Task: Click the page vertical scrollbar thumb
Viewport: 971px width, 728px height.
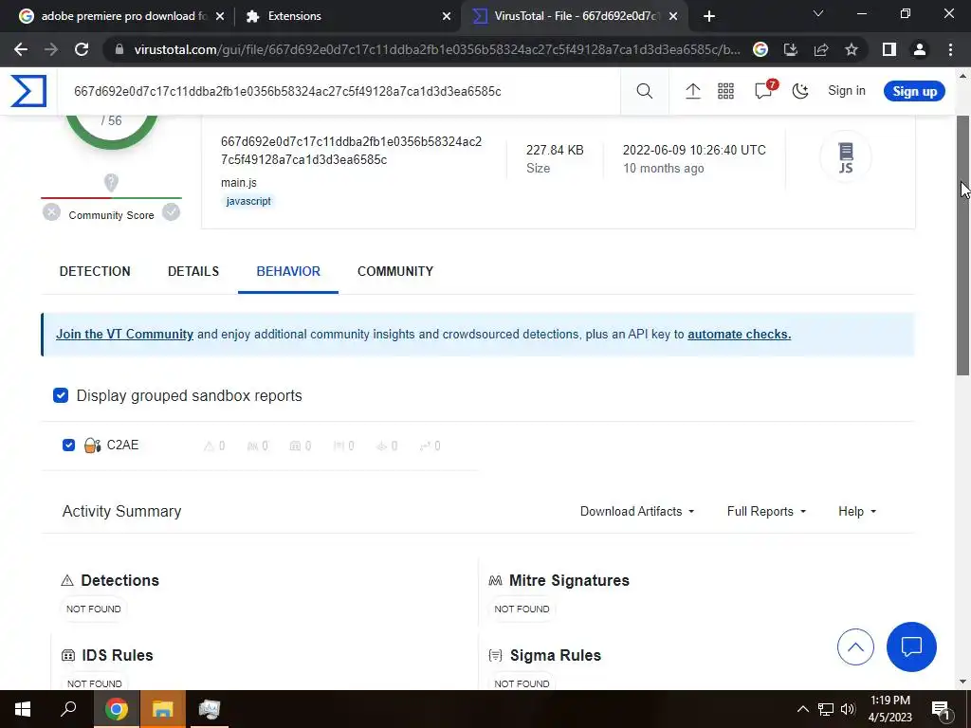Action: [962, 246]
